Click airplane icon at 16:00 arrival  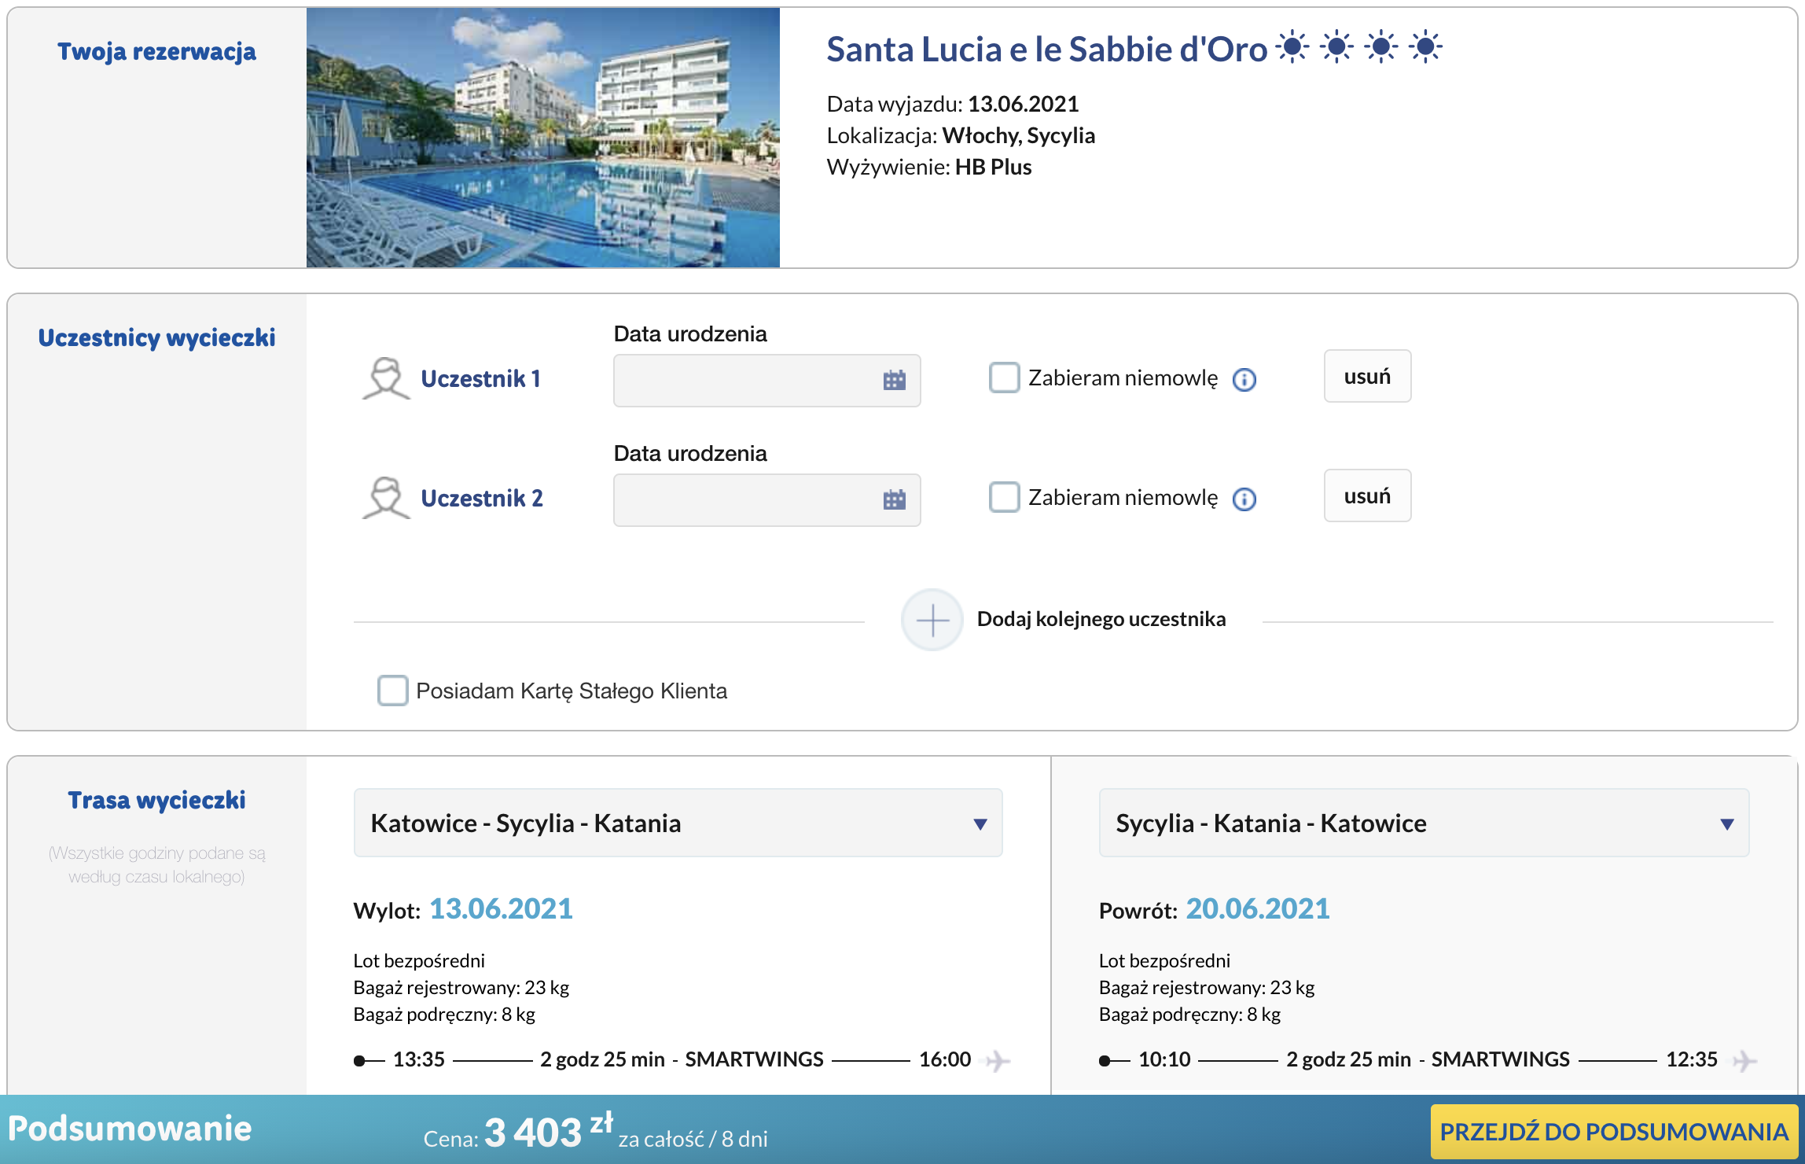tap(998, 1060)
